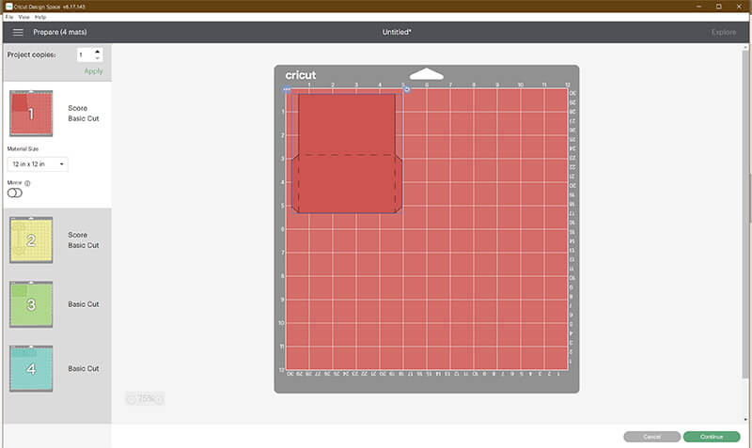Screen dimensions: 752x448
Task: Increase project copies with the up arrow
Action: [x=98, y=52]
